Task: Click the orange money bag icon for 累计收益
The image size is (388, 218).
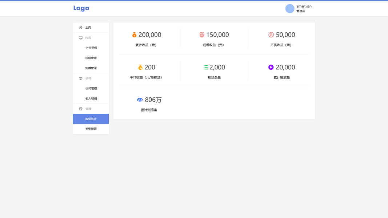Action: (x=134, y=35)
